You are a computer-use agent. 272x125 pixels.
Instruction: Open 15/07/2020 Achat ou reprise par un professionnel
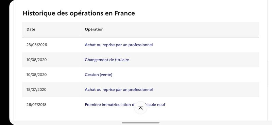click(119, 89)
